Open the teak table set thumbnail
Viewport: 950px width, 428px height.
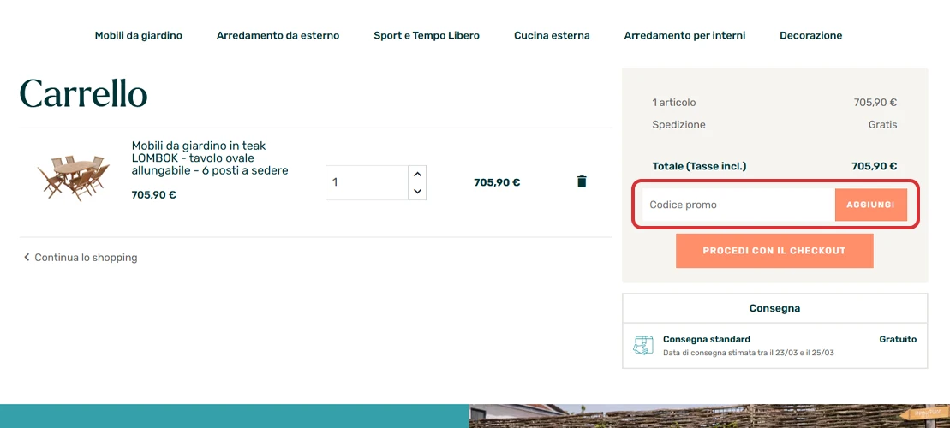point(73,177)
